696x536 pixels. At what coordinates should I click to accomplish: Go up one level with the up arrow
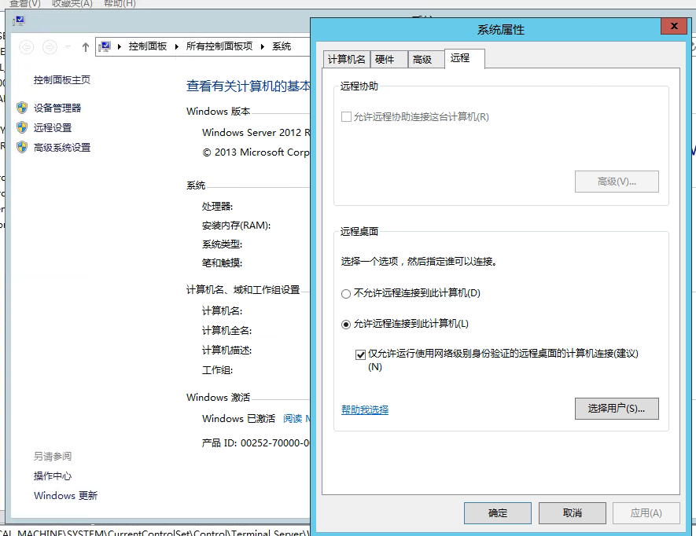(86, 46)
